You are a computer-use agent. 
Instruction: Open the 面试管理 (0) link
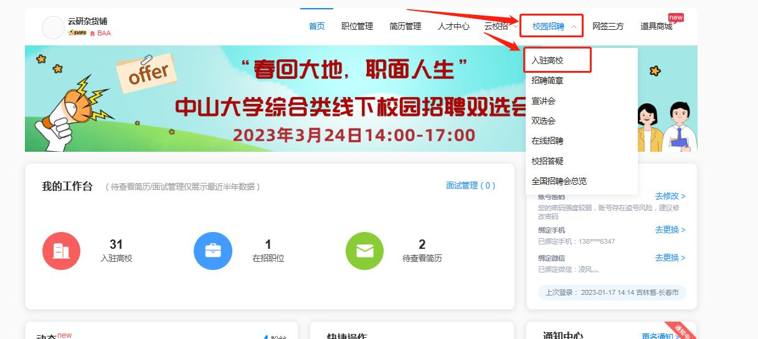pyautogui.click(x=470, y=185)
